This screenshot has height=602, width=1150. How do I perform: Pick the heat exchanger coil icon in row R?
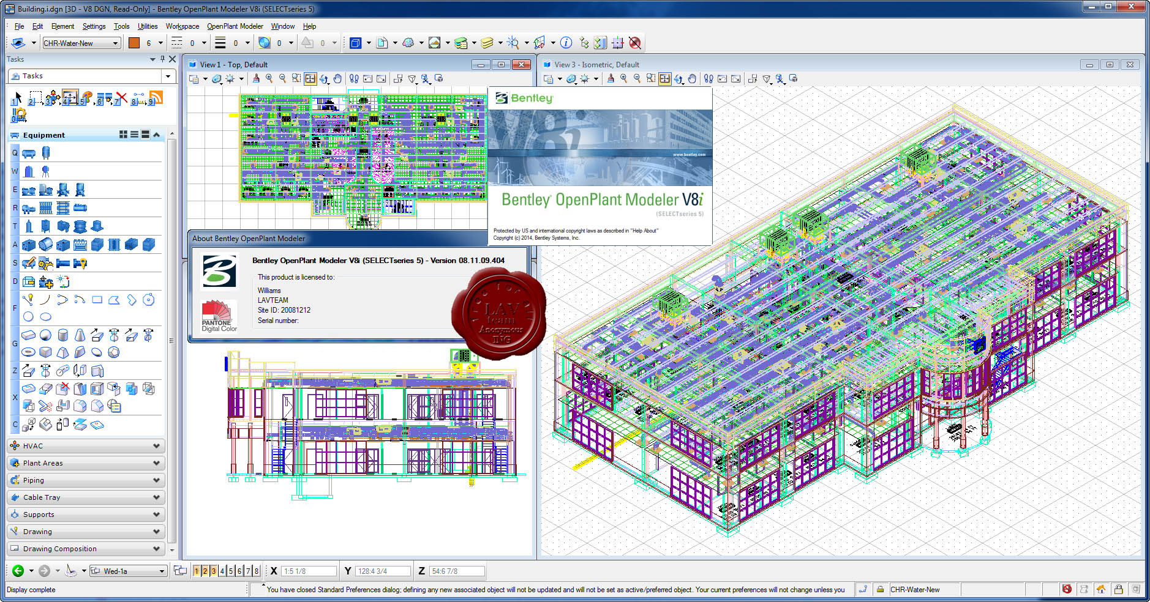63,208
